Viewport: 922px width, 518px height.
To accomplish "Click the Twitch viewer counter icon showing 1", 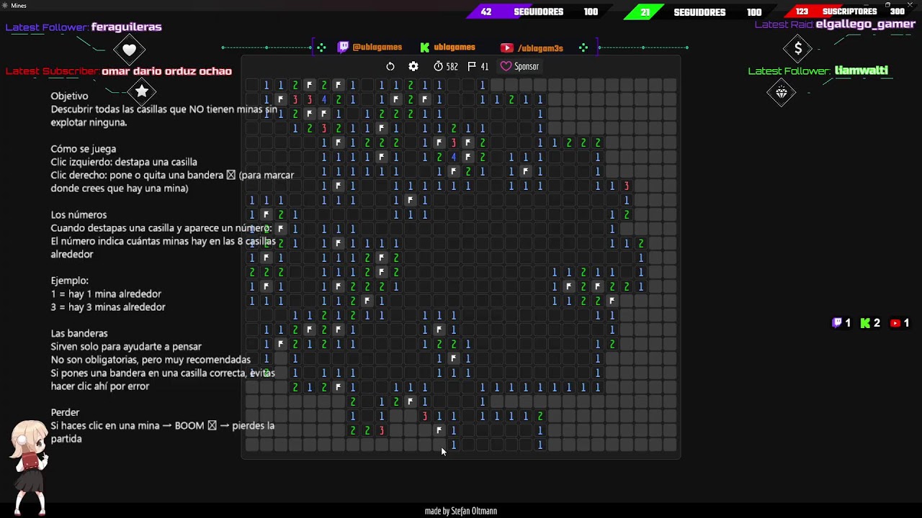I will (x=837, y=323).
